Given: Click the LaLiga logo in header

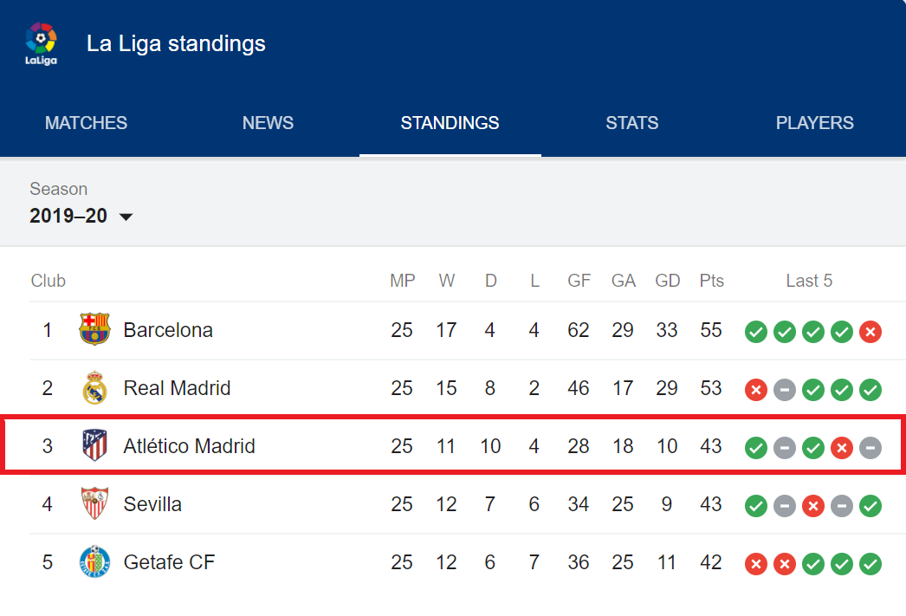Looking at the screenshot, I should [41, 44].
